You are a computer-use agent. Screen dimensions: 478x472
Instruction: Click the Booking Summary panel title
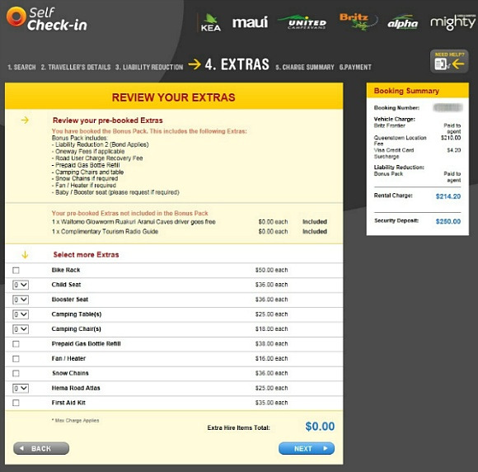(x=406, y=91)
